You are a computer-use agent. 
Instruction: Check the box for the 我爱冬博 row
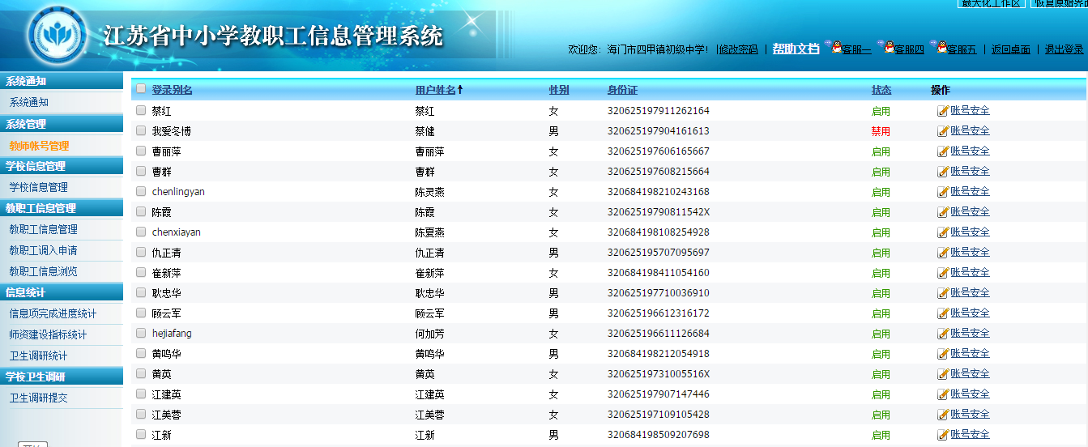tap(141, 130)
